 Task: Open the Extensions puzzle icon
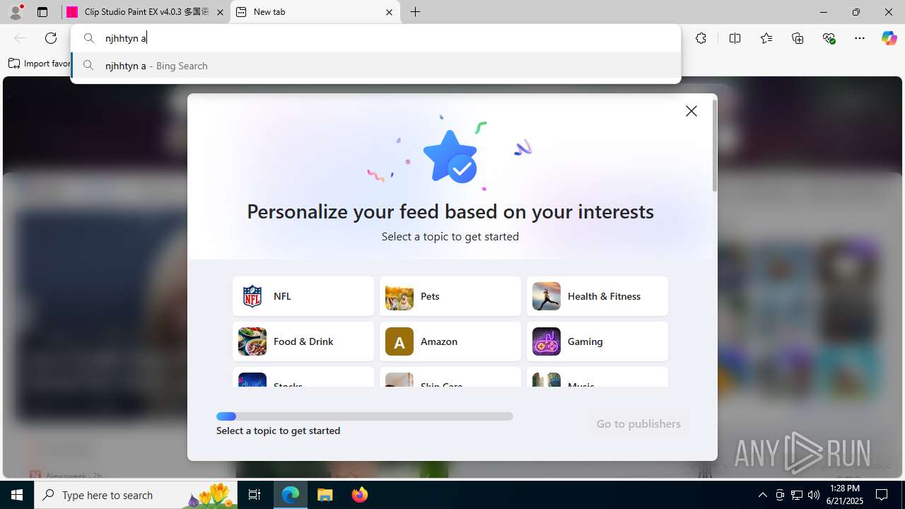tap(701, 38)
